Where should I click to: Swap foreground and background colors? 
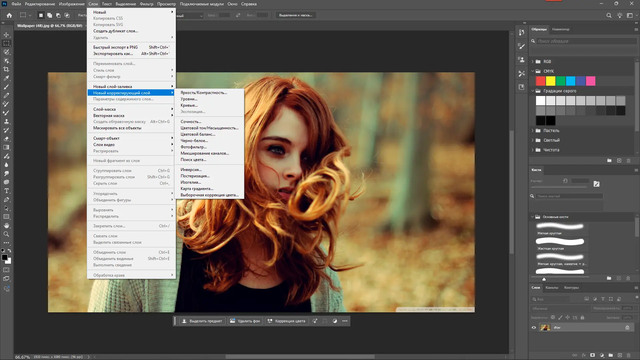pos(10,251)
